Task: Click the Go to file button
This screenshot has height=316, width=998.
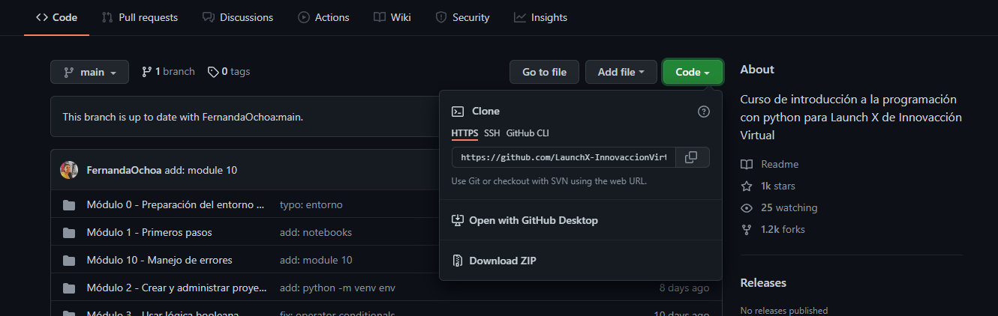Action: (545, 72)
